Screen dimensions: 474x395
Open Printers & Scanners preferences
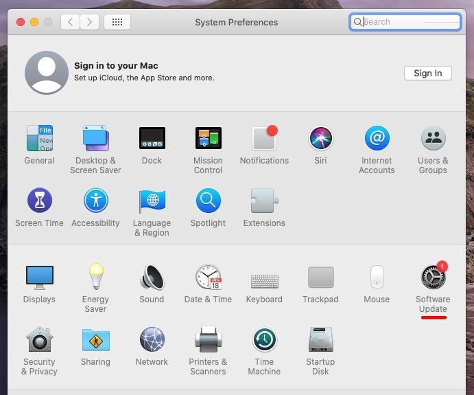[x=209, y=339]
